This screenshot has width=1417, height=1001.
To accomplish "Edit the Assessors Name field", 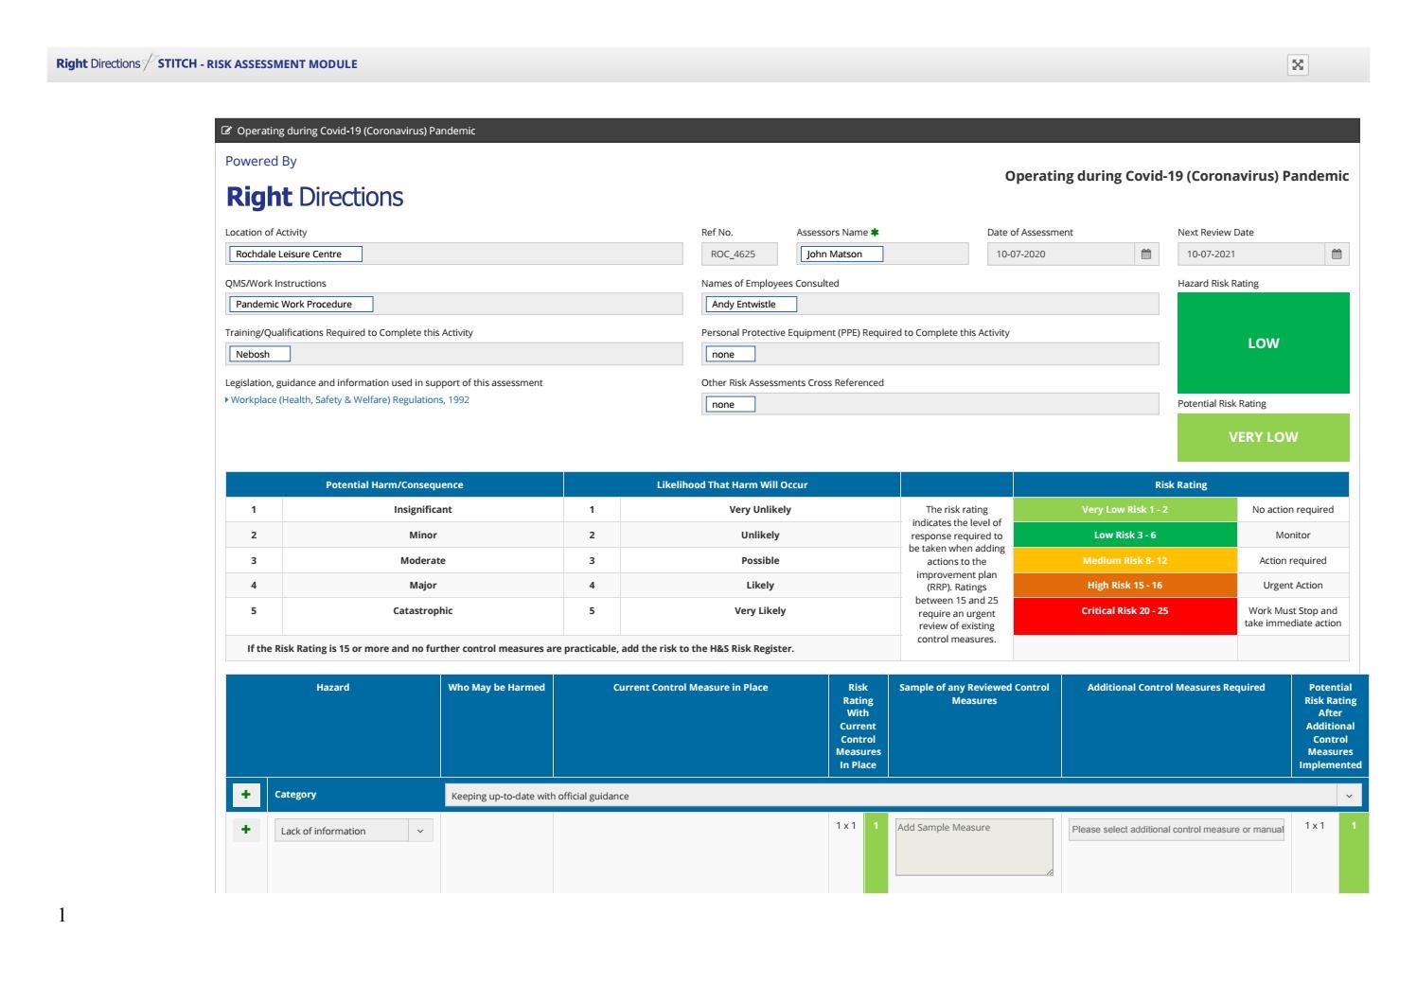I will click(x=841, y=254).
